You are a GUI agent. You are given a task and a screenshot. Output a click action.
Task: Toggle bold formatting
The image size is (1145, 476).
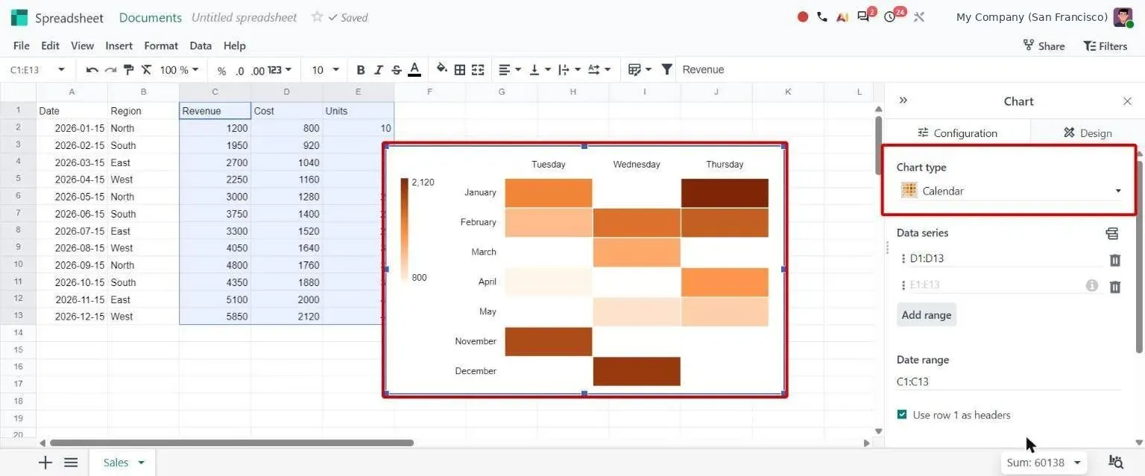pyautogui.click(x=361, y=70)
